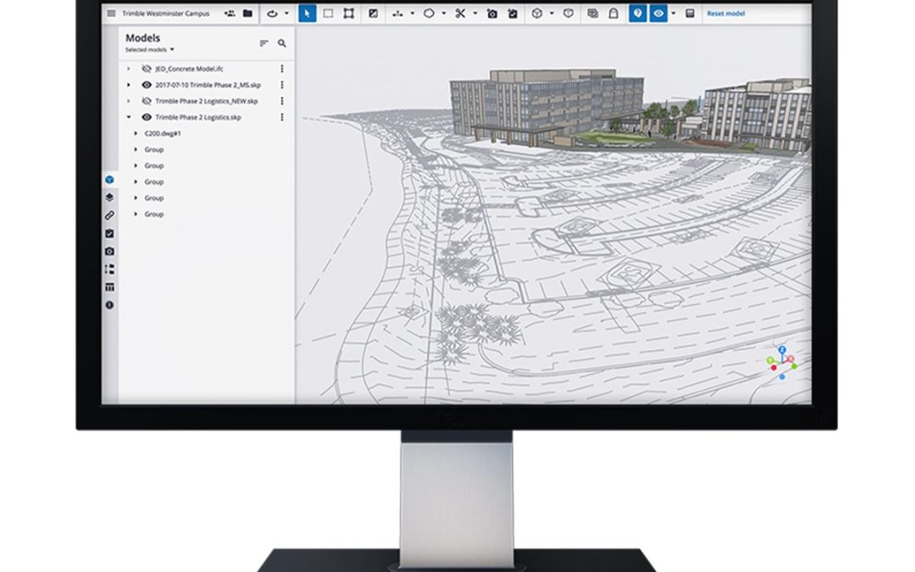This screenshot has height=572, width=915.
Task: Open the overflow menu beside JED_Concrete Model.ifc
Action: click(x=282, y=69)
